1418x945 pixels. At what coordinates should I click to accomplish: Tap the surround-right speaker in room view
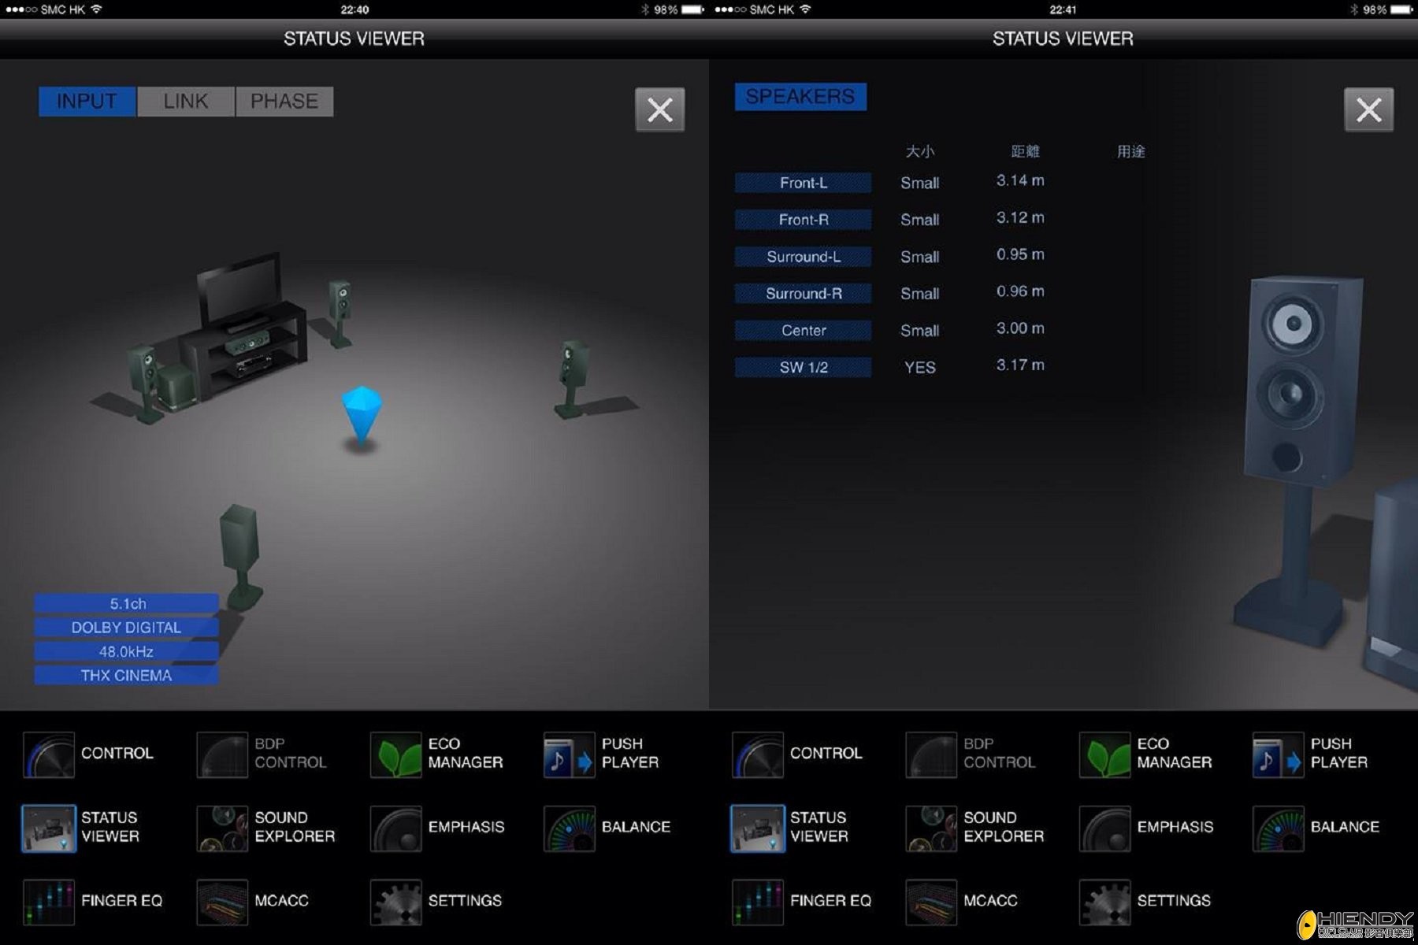(x=574, y=378)
